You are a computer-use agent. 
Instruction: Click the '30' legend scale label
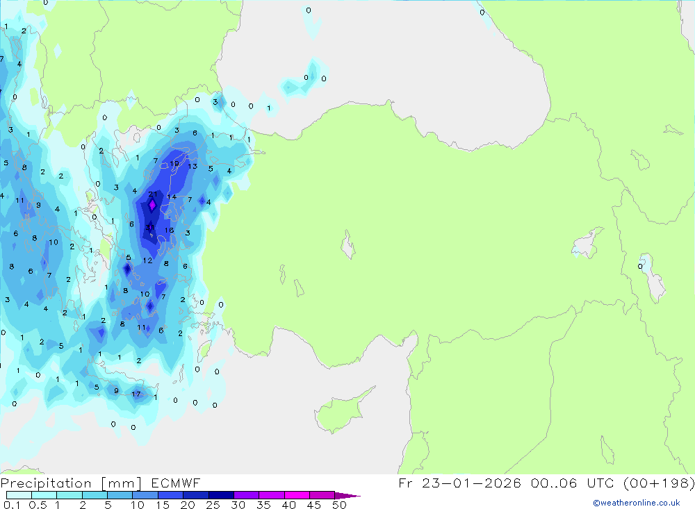(238, 505)
